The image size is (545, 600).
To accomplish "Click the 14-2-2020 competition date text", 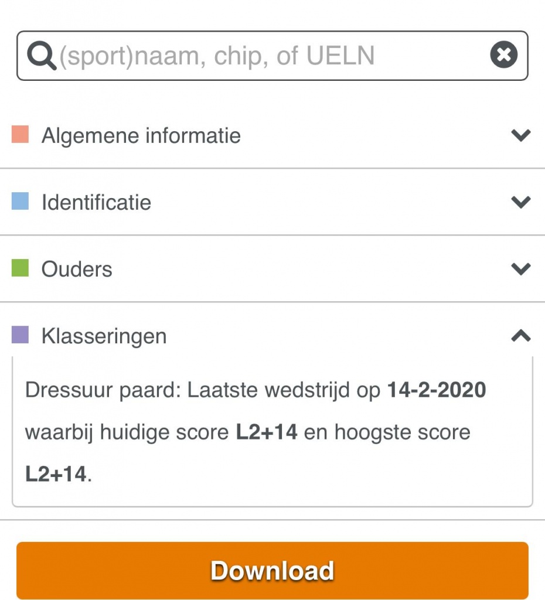I will (x=437, y=390).
